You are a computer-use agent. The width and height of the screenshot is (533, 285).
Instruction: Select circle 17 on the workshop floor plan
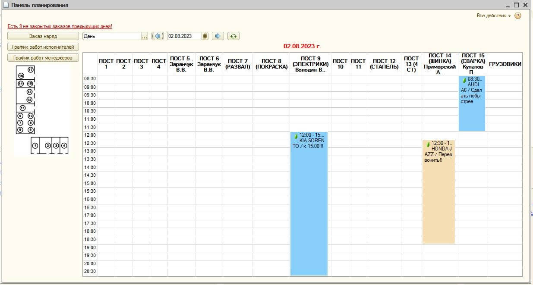tap(31, 70)
